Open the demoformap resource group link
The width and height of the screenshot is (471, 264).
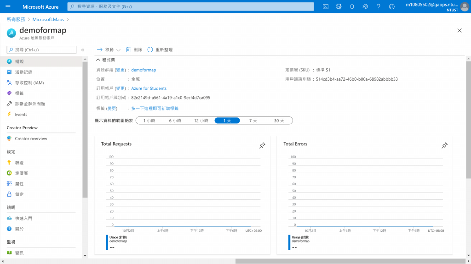[144, 70]
